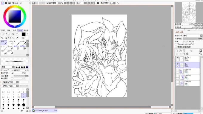Delete the selected layer with trash icon
203x114 pixels.
click(x=187, y=54)
